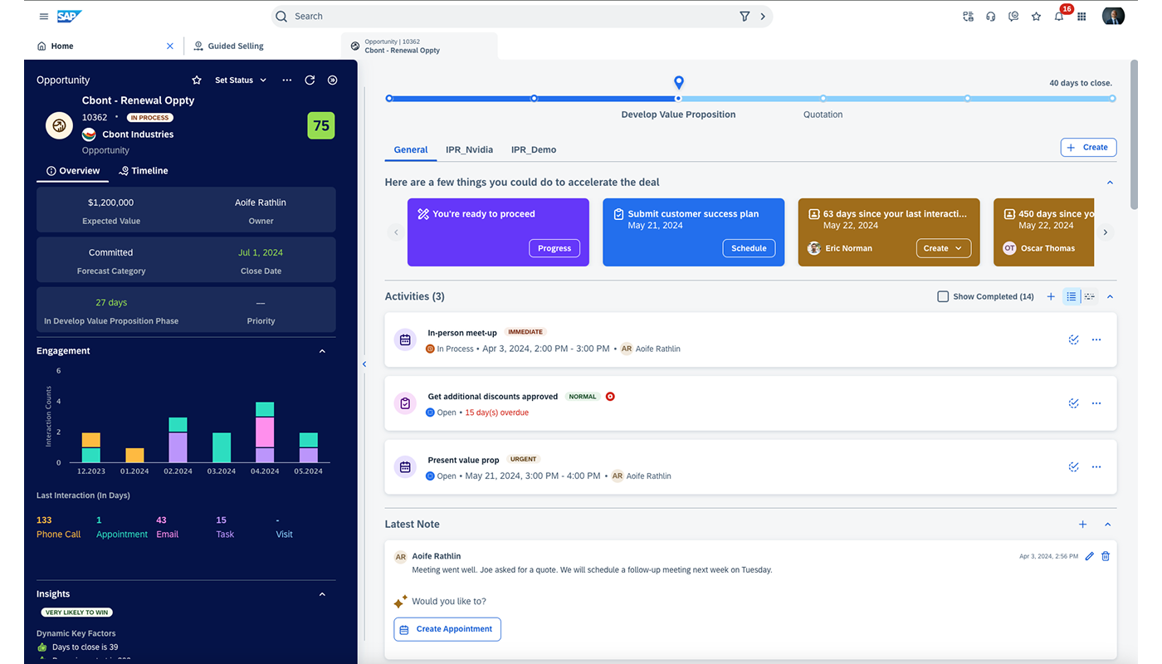
Task: Mark In-person meet-up activity as complete
Action: [x=1073, y=339]
